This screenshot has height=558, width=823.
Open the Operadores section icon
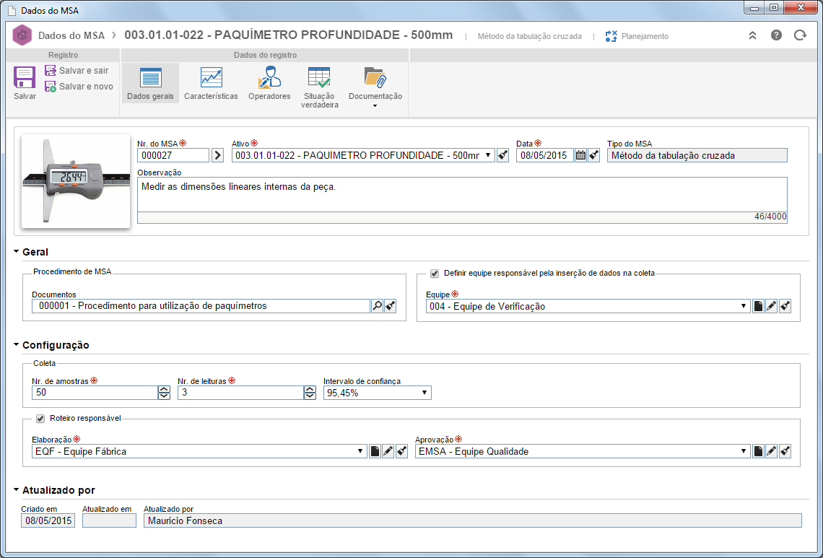tap(269, 78)
